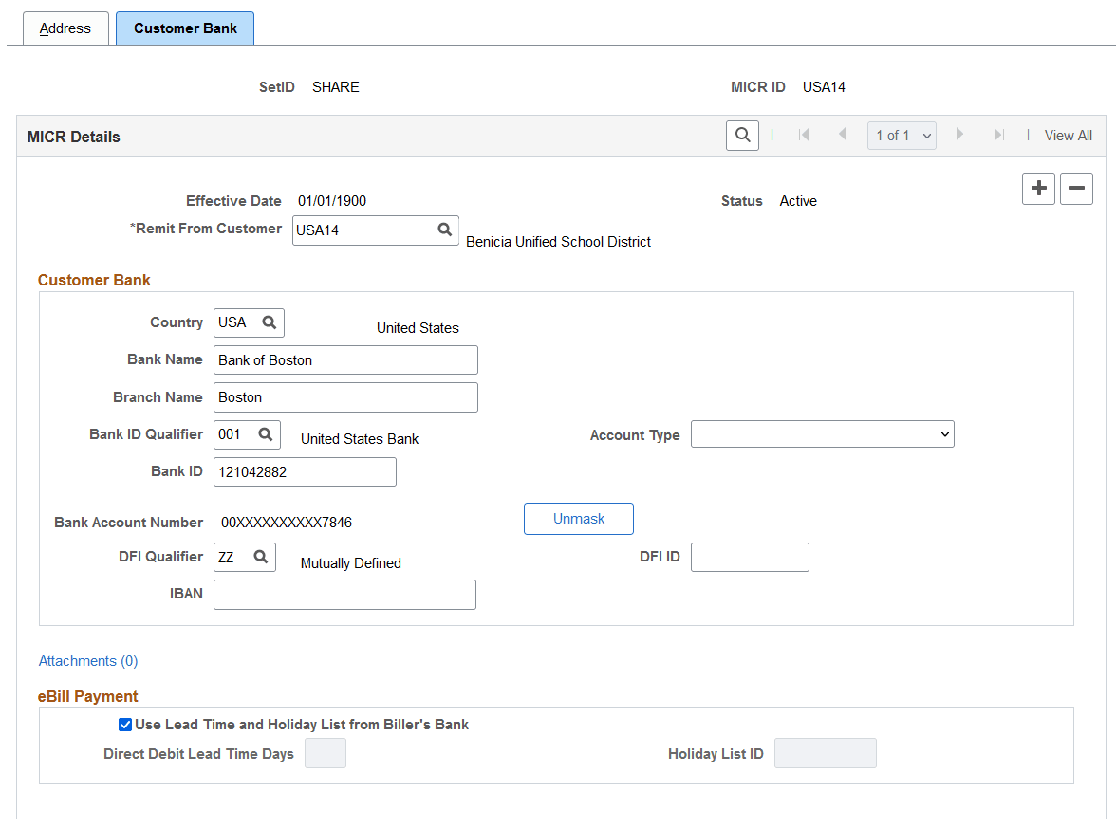Viewport: 1116px width, 828px height.
Task: Click the Find search icon in MICR Details
Action: (742, 135)
